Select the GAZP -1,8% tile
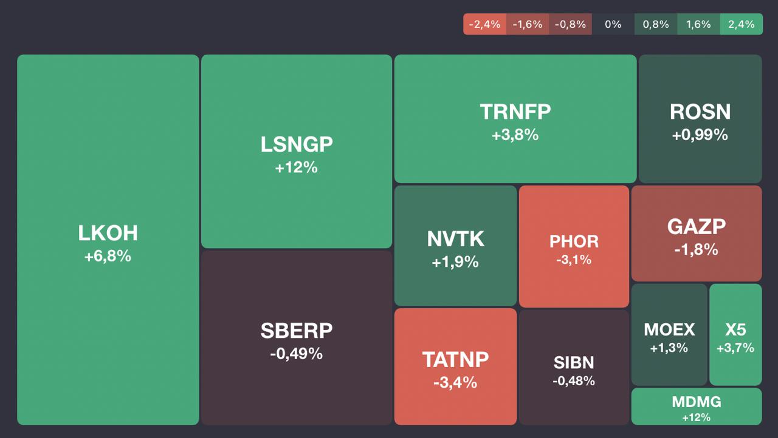Image resolution: width=778 pixels, height=438 pixels. [696, 234]
